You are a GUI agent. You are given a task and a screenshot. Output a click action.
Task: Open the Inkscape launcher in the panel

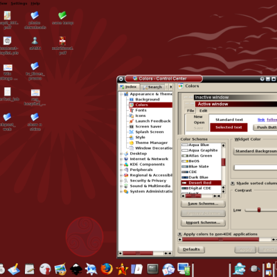(76, 269)
